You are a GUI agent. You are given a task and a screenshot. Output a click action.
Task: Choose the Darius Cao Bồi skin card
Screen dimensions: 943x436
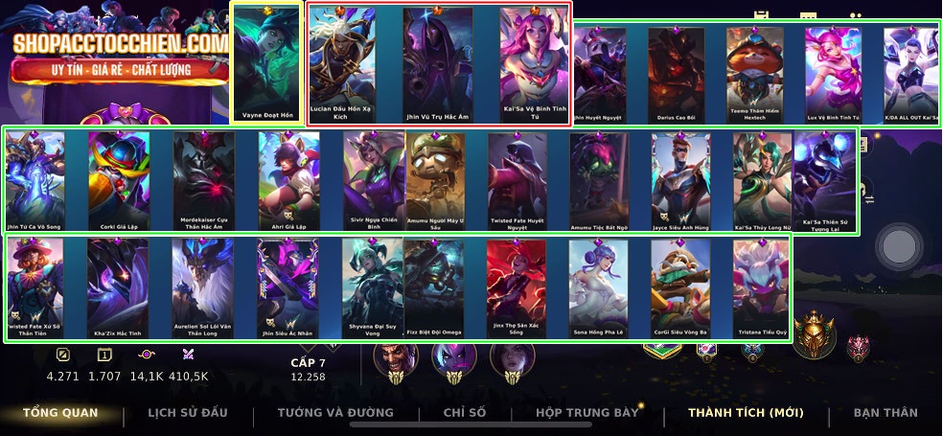(x=676, y=75)
